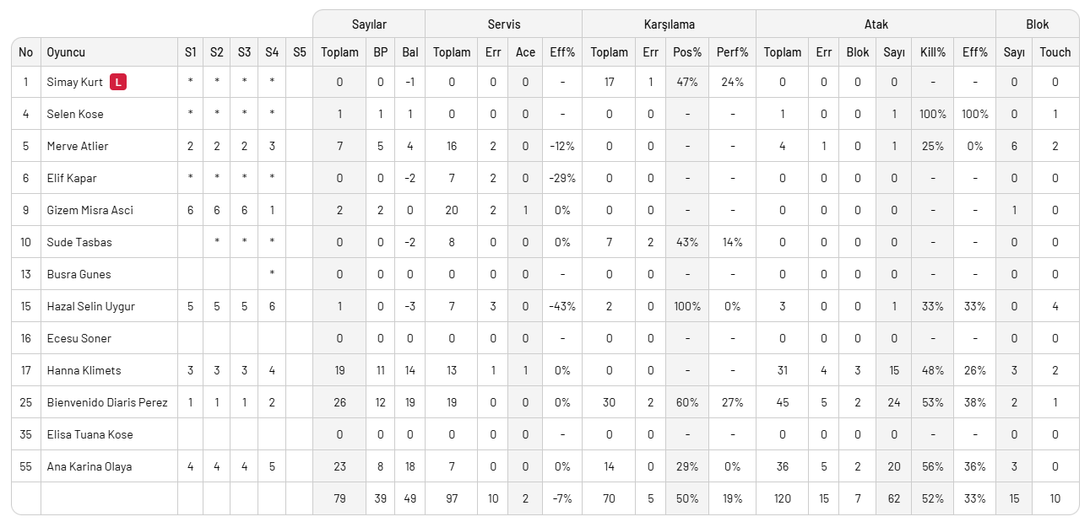This screenshot has height=522, width=1090.
Task: Select the Atak group header
Action: click(x=876, y=24)
